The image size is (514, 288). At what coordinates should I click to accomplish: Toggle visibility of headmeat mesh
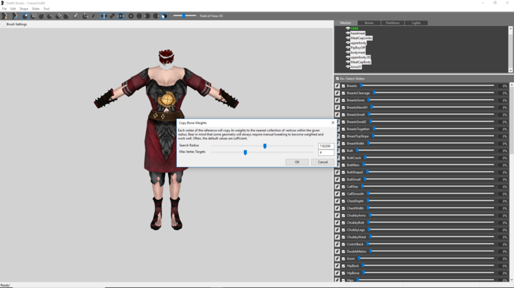[347, 33]
